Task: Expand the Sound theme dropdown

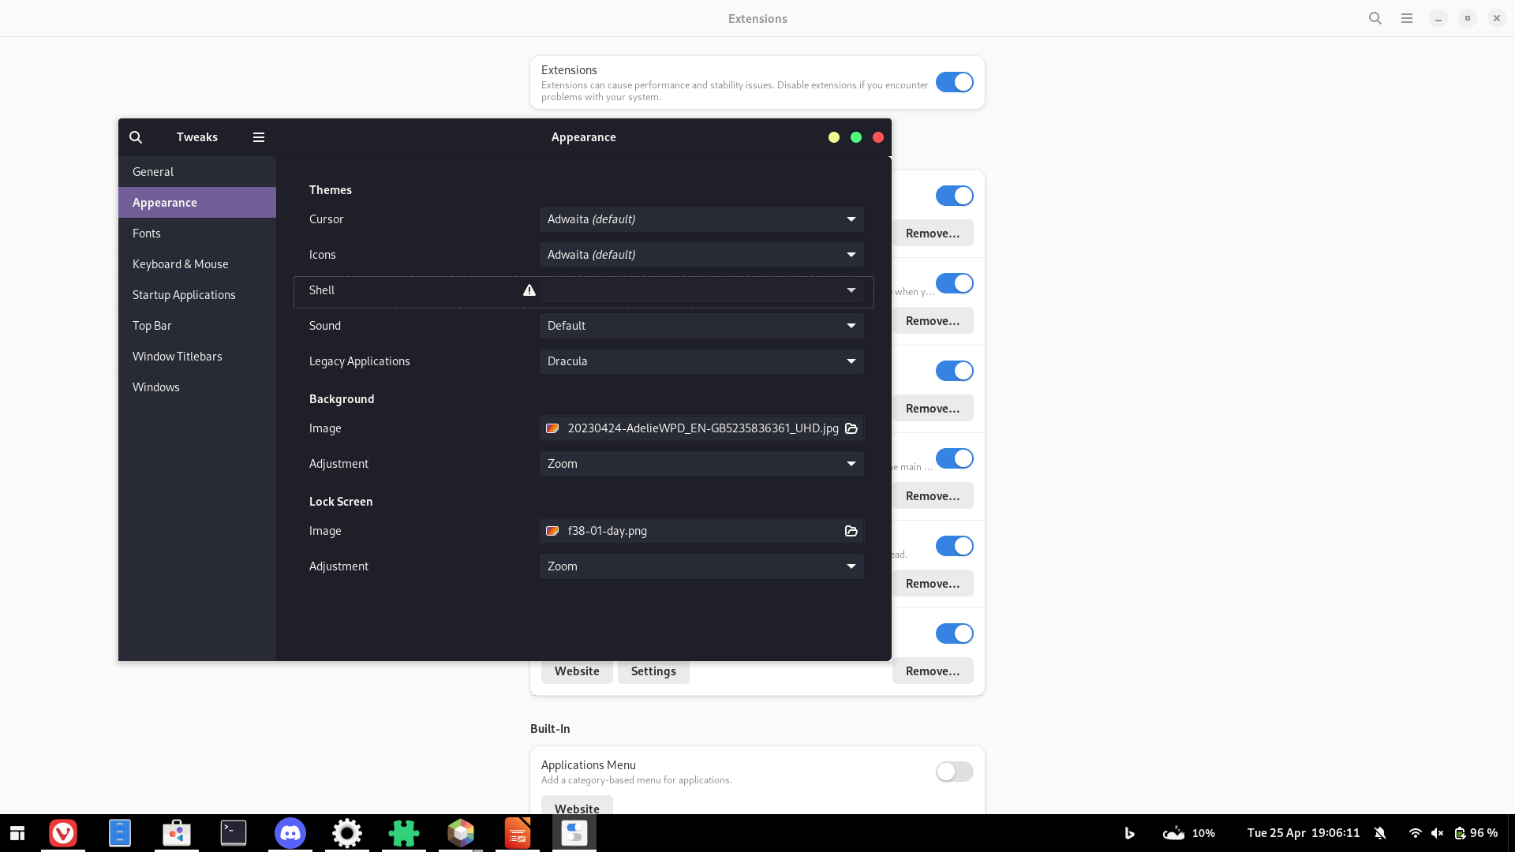Action: pos(701,326)
